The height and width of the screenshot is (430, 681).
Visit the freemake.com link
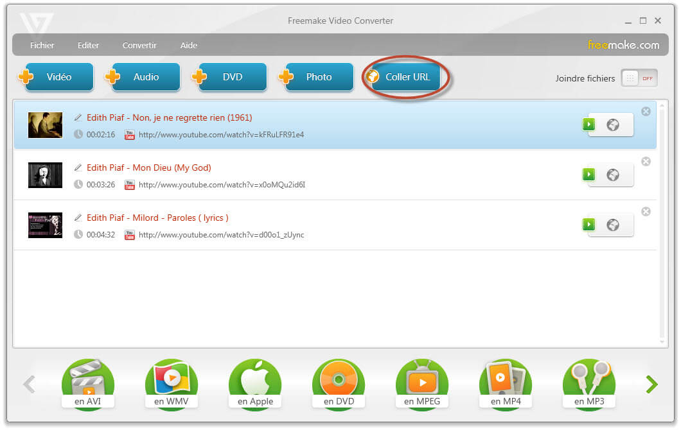[623, 45]
